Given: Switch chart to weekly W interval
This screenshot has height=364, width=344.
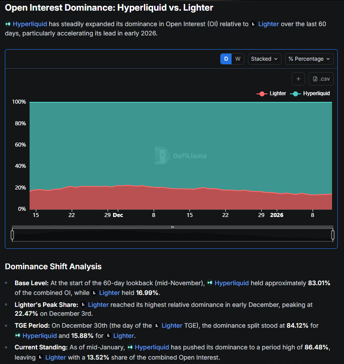Looking at the screenshot, I should tap(238, 59).
